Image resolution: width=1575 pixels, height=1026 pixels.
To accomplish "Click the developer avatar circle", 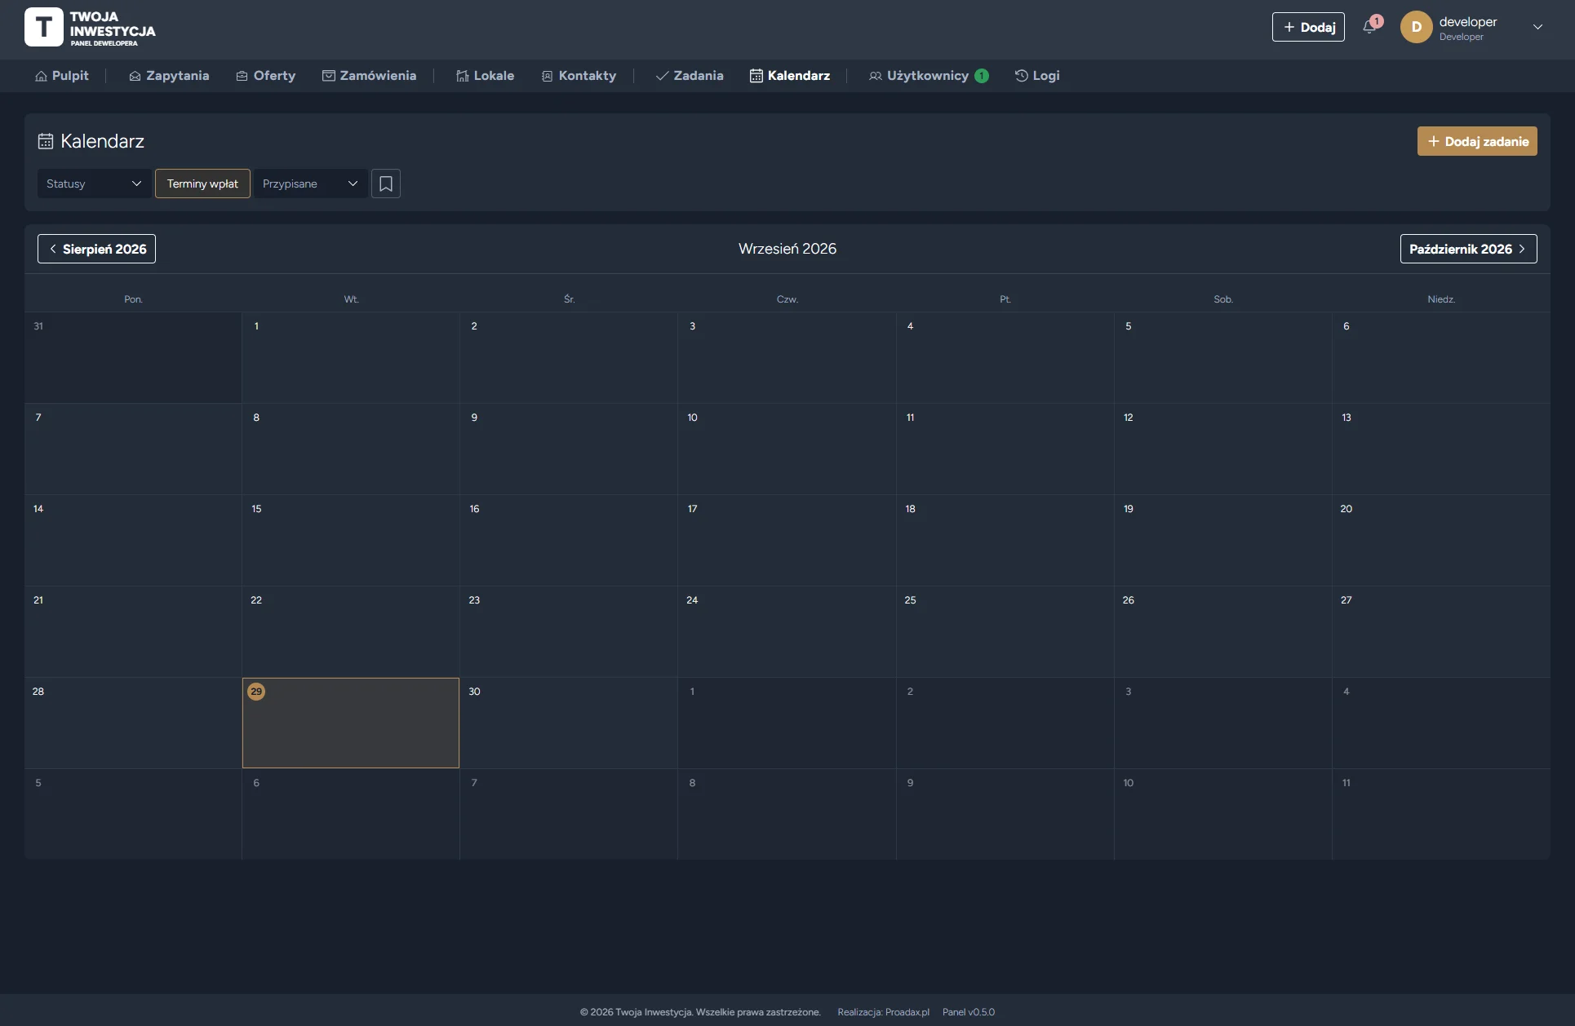I will pos(1416,27).
